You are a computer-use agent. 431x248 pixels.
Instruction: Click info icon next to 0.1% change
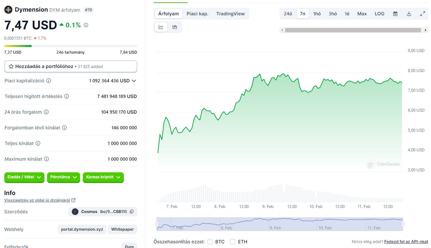[x=86, y=25]
